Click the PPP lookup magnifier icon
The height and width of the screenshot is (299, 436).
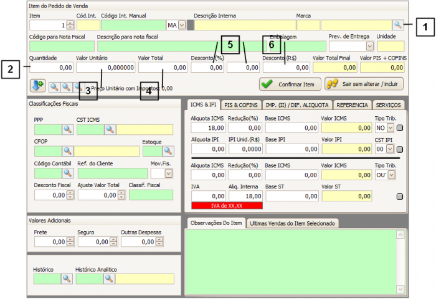pyautogui.click(x=67, y=129)
